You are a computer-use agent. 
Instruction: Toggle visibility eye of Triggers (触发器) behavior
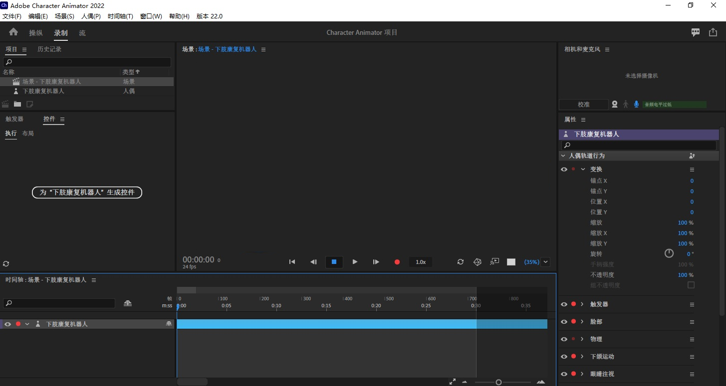point(564,304)
